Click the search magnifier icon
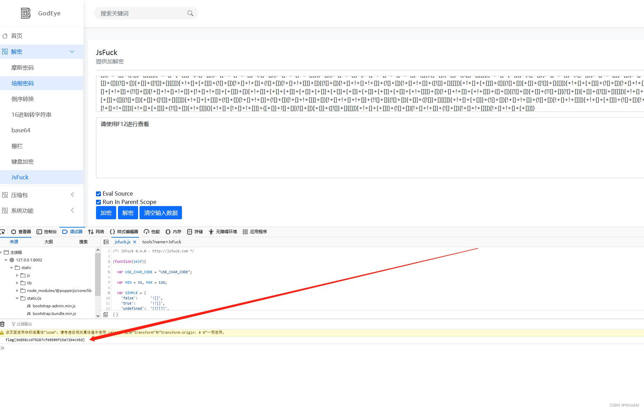Viewport: 644px width, 410px height. (190, 13)
